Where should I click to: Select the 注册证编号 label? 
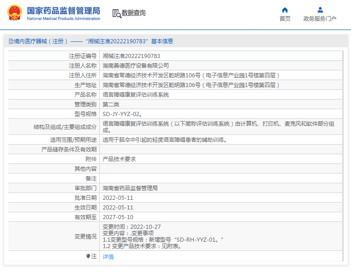[83, 56]
